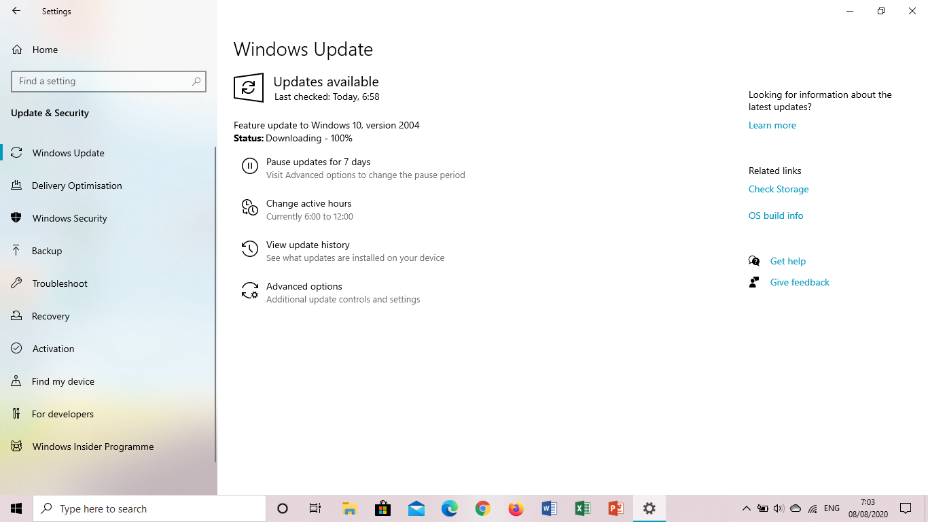
Task: Click Pause updates for 7 days
Action: point(318,162)
